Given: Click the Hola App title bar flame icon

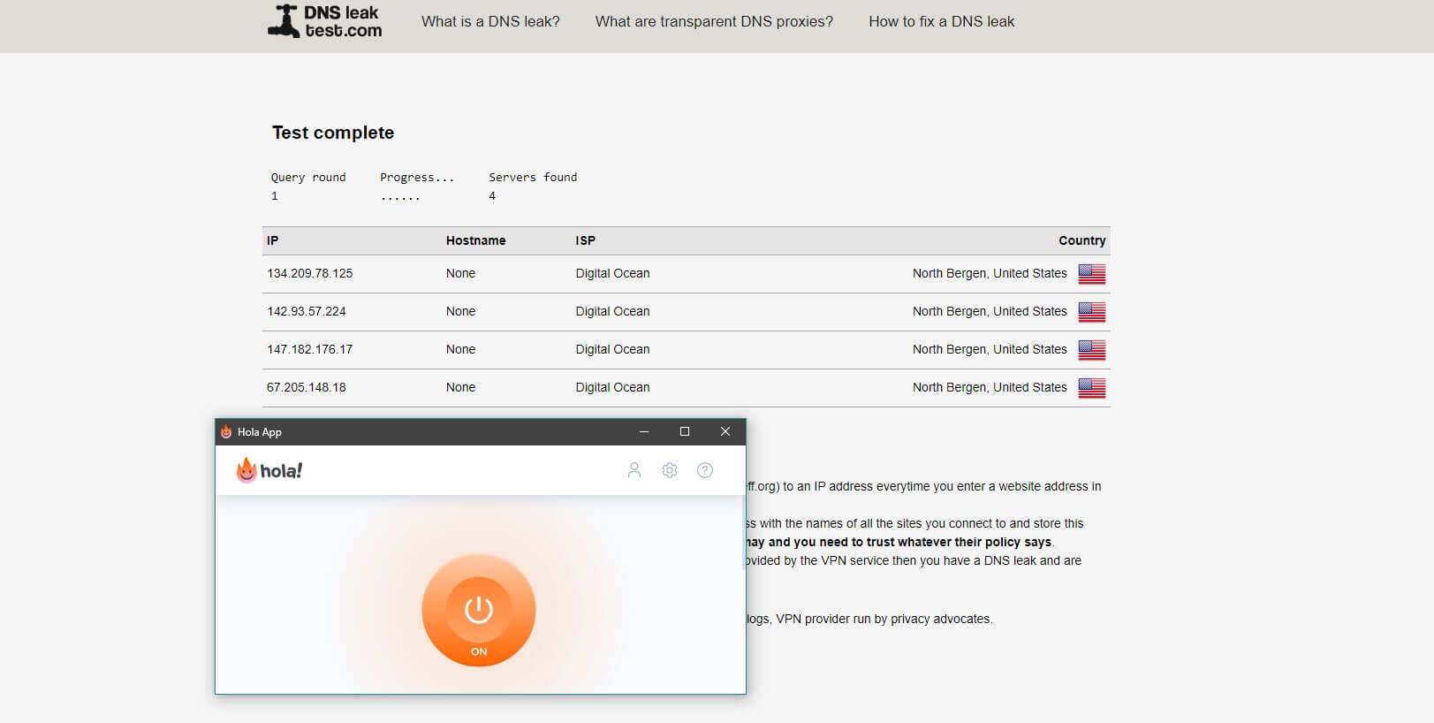Looking at the screenshot, I should click(x=226, y=432).
